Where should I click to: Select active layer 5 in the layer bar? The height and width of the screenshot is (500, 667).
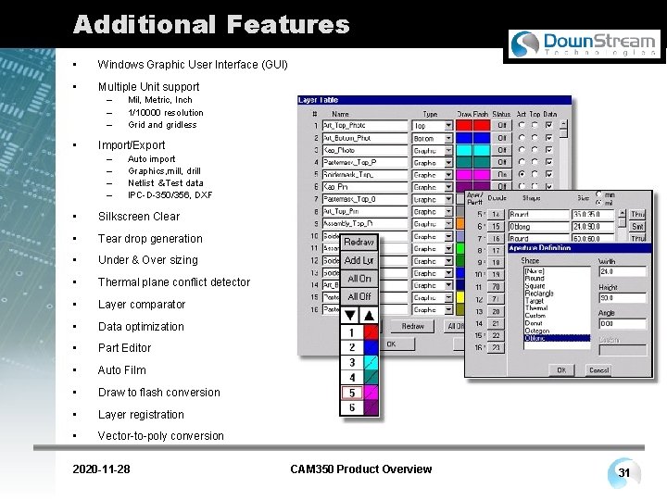pyautogui.click(x=352, y=393)
